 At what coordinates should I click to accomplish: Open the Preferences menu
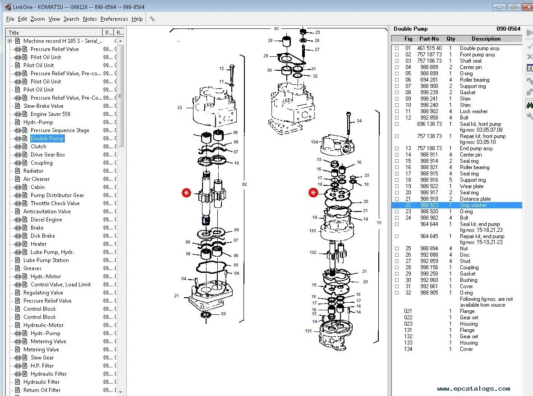114,19
